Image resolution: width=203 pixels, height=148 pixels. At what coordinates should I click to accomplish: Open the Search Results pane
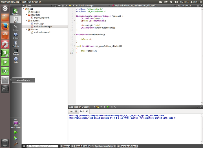tap(81, 146)
